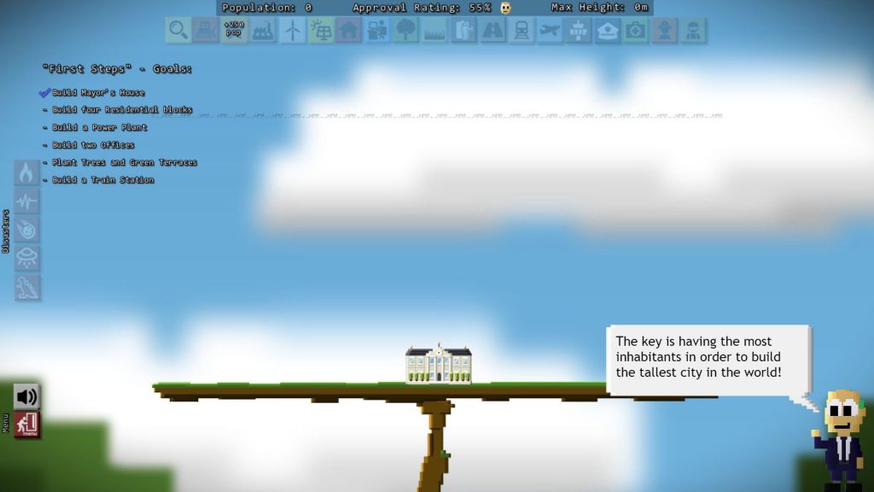Launch the meteor disaster
Image resolution: width=874 pixels, height=492 pixels.
[x=26, y=229]
